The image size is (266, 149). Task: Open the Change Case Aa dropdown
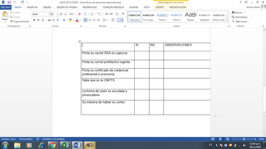72,14
